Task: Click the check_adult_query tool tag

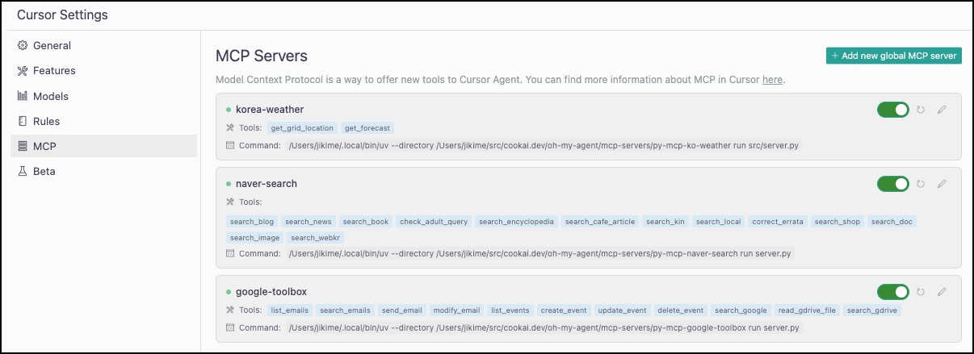Action: 434,222
